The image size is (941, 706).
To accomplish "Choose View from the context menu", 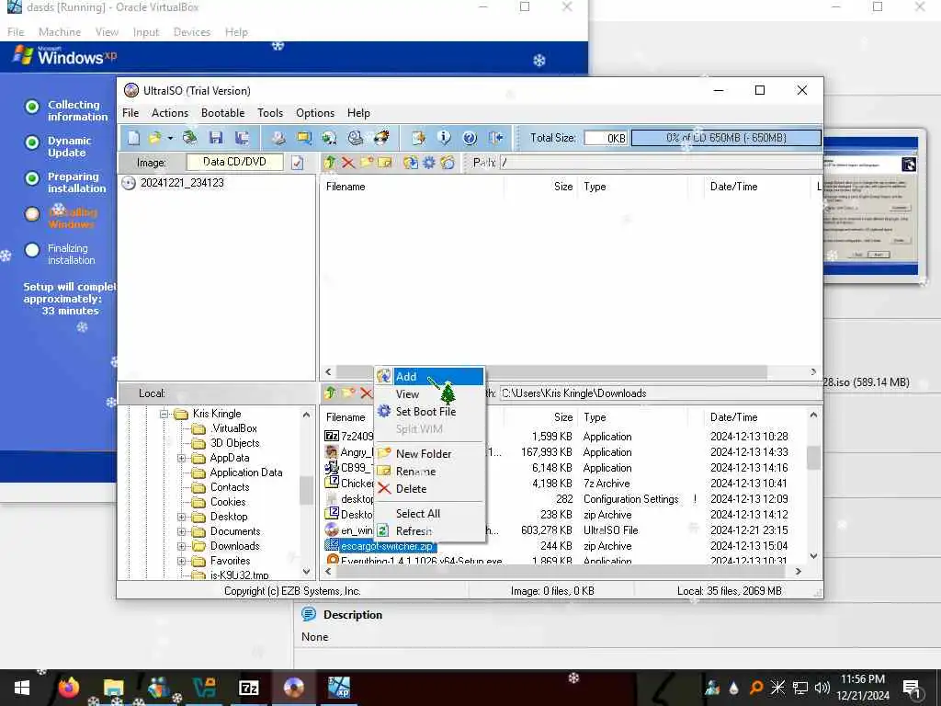I will click(x=429, y=394).
